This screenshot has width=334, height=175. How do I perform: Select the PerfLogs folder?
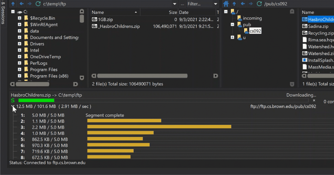39,63
